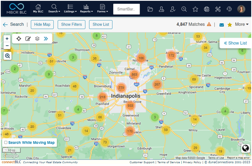Open Privacy Policy footer link
Image resolution: width=252 pixels, height=166 pixels.
tap(192, 162)
